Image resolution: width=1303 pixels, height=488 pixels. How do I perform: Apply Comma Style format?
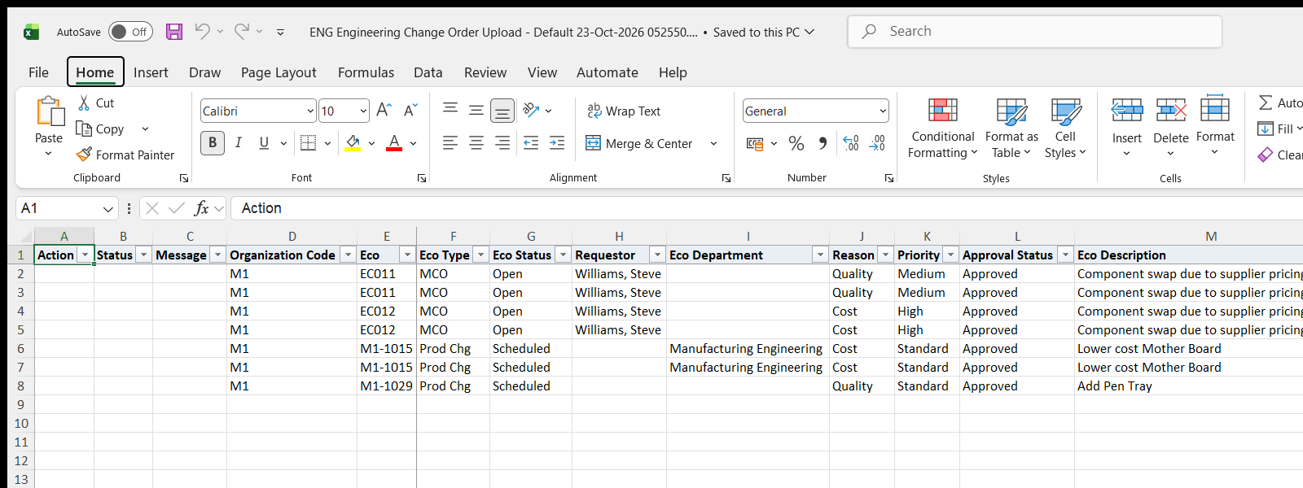(823, 144)
